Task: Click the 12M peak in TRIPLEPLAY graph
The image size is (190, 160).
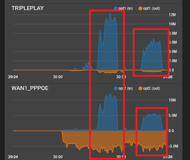Action: coord(110,14)
